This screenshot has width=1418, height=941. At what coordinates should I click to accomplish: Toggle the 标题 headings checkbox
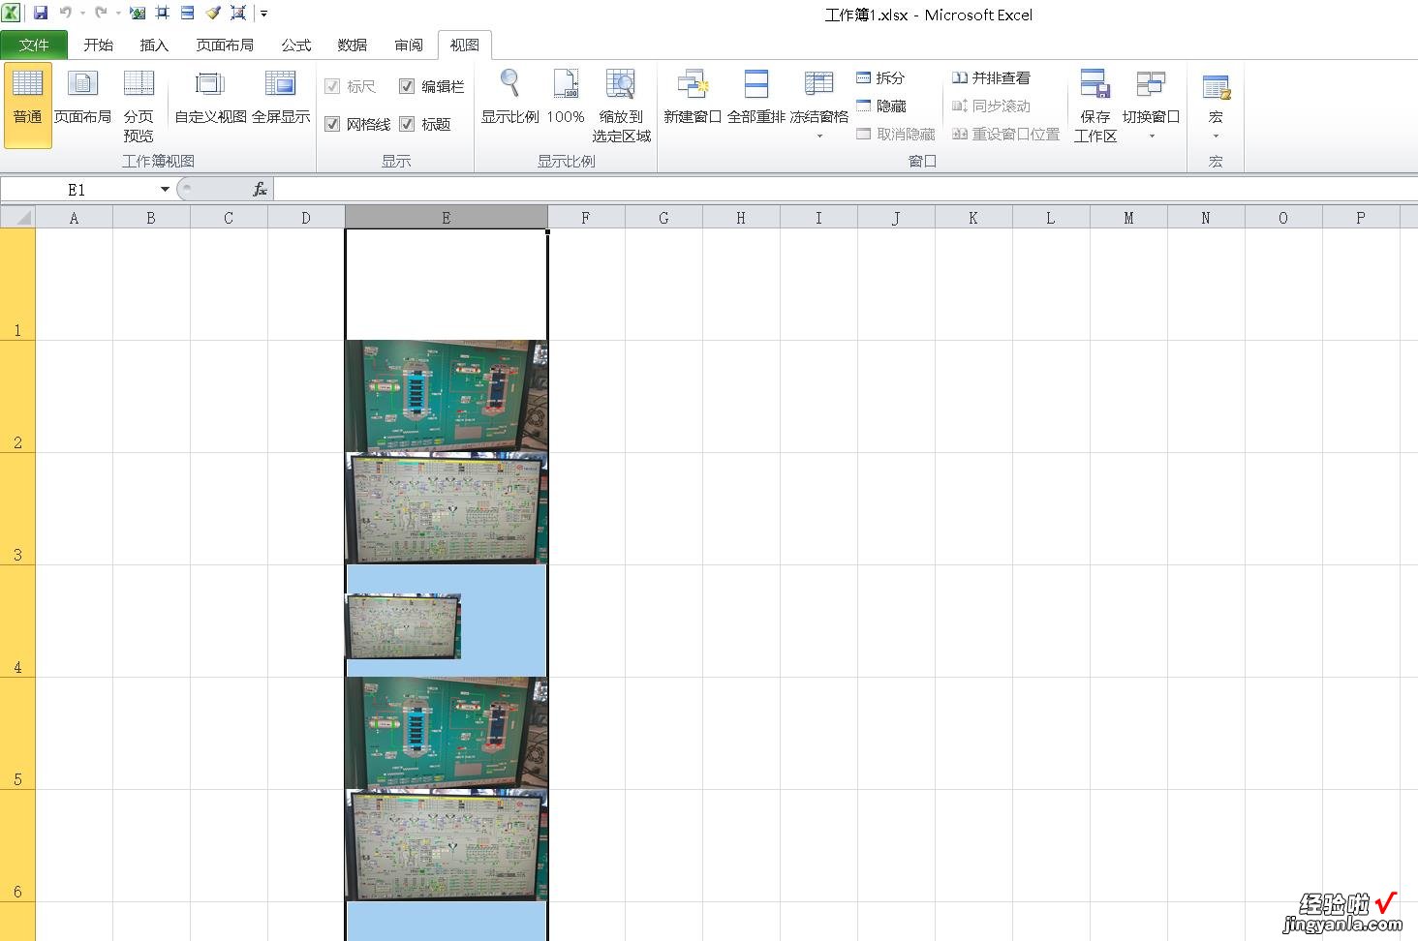tap(407, 124)
